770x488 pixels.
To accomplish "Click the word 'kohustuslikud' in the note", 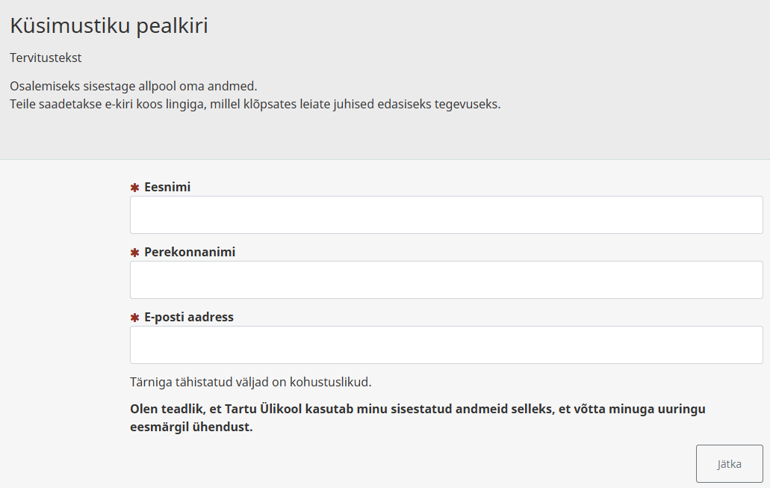I will [x=329, y=382].
